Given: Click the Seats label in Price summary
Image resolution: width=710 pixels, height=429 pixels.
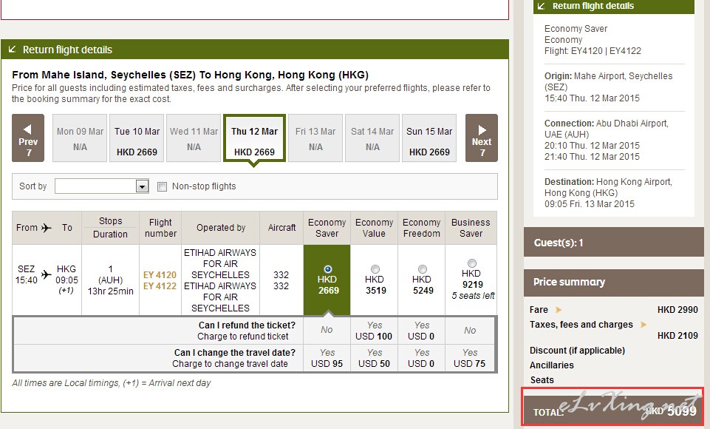Looking at the screenshot, I should tap(542, 380).
